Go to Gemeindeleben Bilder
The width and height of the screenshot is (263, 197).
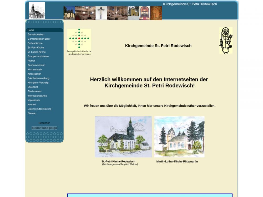point(39,39)
